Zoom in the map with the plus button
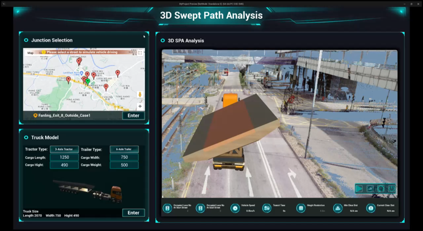The height and width of the screenshot is (231, 423). click(140, 106)
